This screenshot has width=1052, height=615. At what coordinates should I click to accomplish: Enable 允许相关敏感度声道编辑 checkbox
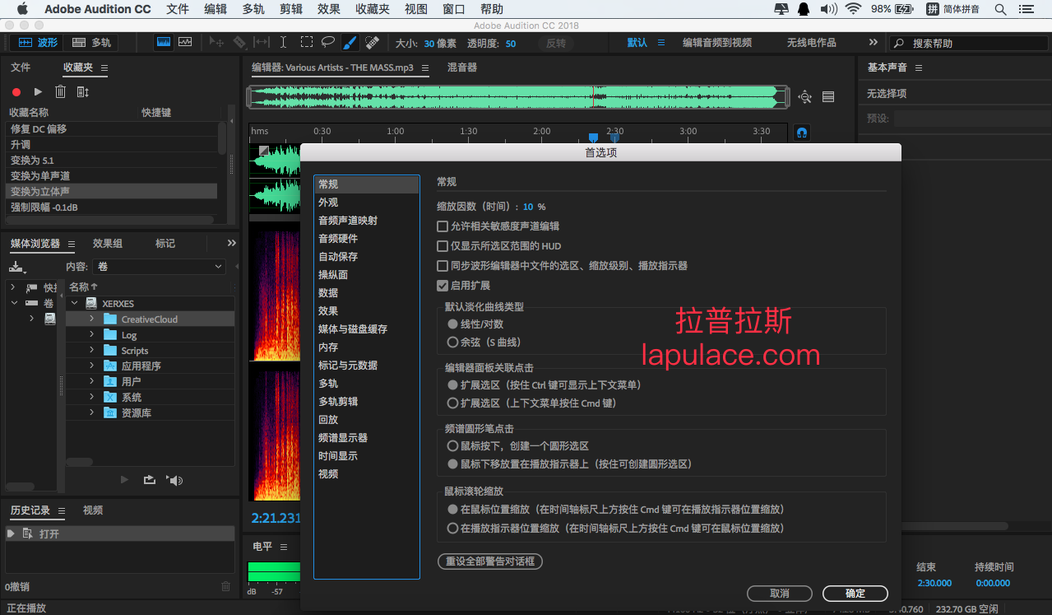point(443,226)
